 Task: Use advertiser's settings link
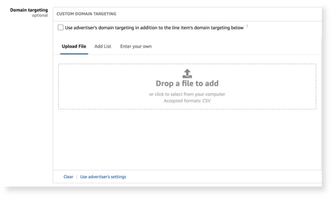[x=103, y=177]
